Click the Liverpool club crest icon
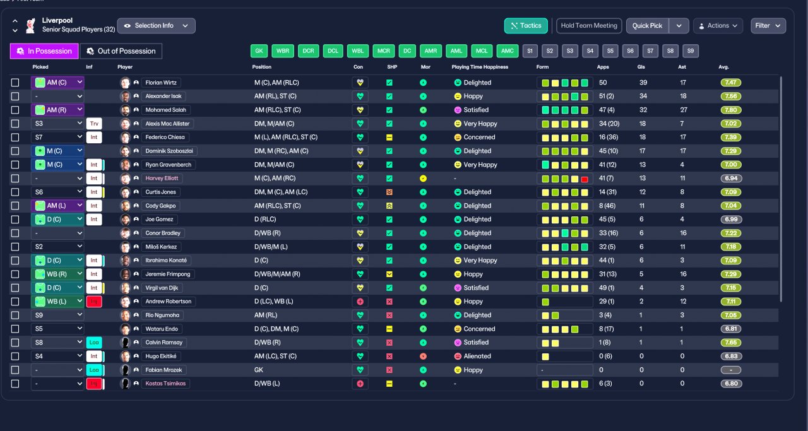The height and width of the screenshot is (431, 808). click(30, 26)
